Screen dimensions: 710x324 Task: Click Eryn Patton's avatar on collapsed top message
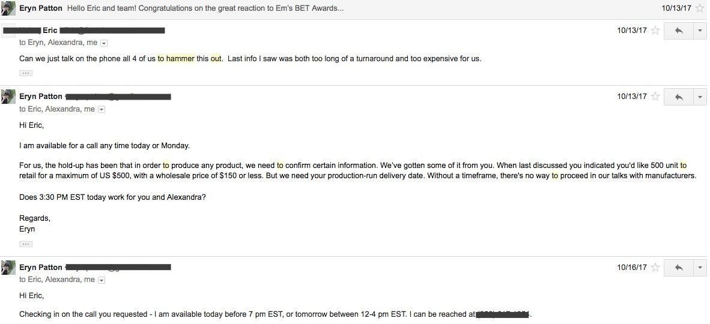pyautogui.click(x=8, y=8)
